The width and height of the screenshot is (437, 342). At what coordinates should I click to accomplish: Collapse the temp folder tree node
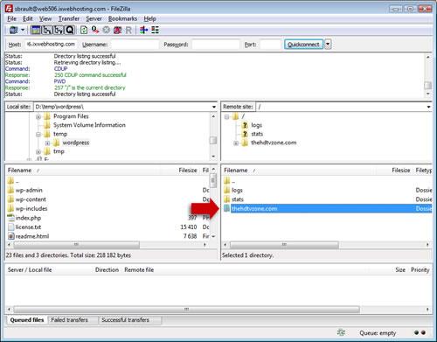click(38, 134)
